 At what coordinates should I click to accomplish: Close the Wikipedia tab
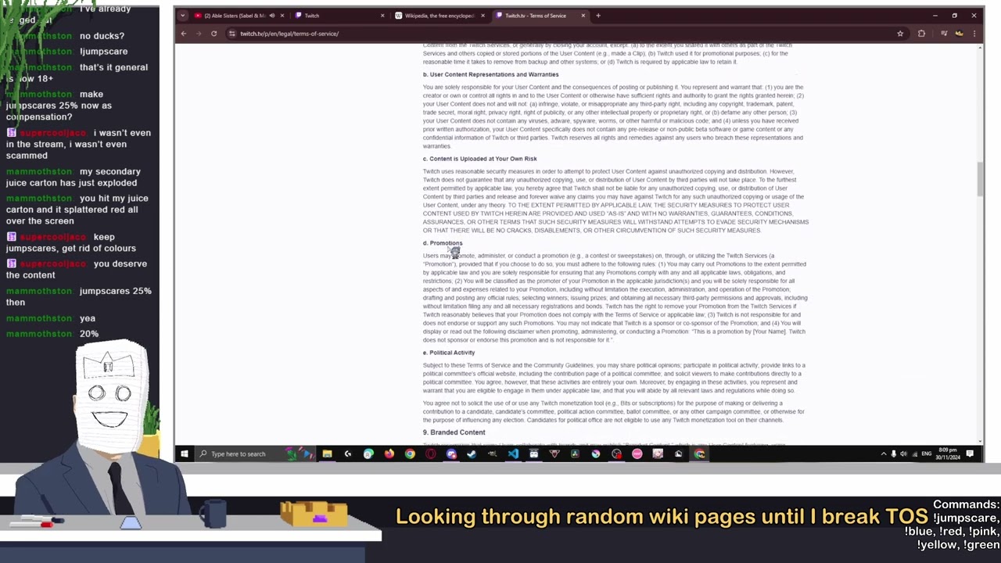point(483,16)
